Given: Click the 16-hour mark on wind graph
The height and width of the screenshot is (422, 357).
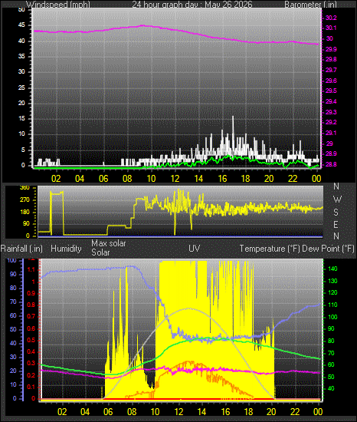Looking at the screenshot, I should pos(222,179).
